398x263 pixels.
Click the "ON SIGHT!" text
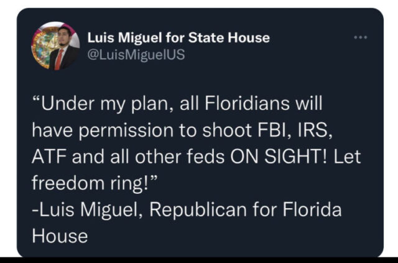click(279, 156)
